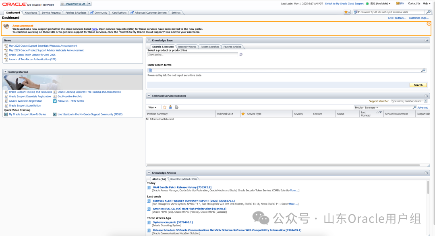Toggle the PowerView is Off button

click(74, 4)
